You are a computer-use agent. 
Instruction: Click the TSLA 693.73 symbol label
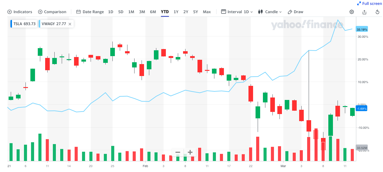click(25, 24)
